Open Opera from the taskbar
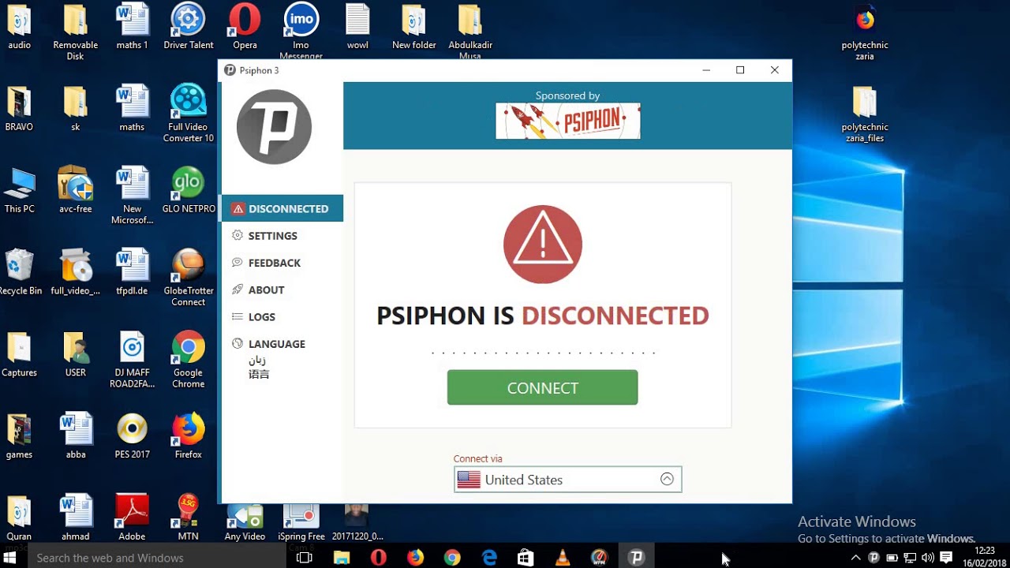Screen dimensions: 1010x568 [378, 558]
